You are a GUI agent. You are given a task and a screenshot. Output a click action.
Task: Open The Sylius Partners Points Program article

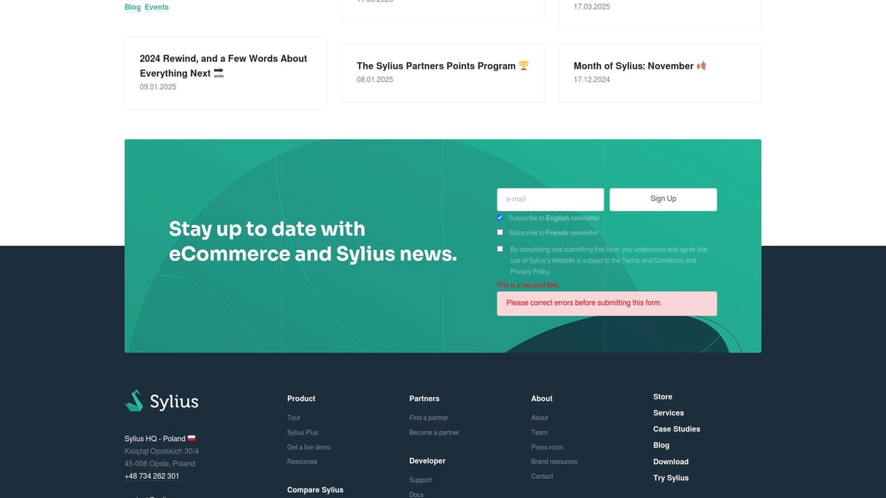click(443, 73)
